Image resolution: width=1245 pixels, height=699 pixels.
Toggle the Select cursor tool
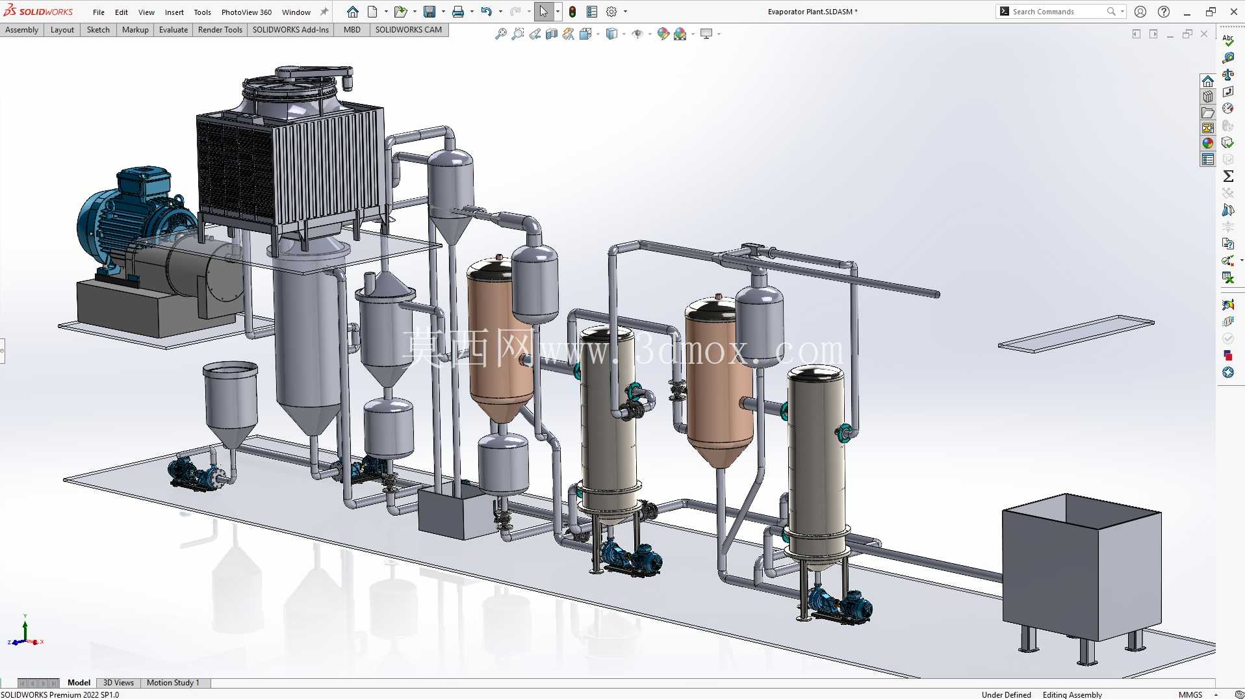point(543,12)
